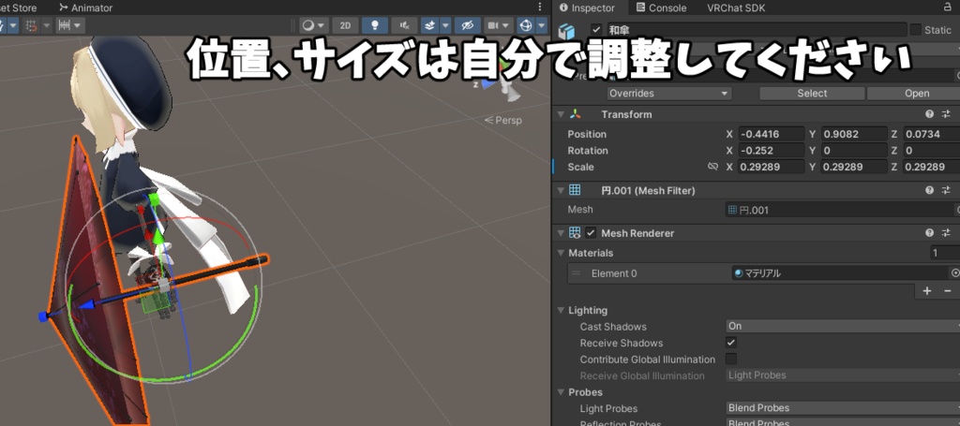Image resolution: width=960 pixels, height=426 pixels.
Task: Open Mesh Filter preset settings icon
Action: 947,191
